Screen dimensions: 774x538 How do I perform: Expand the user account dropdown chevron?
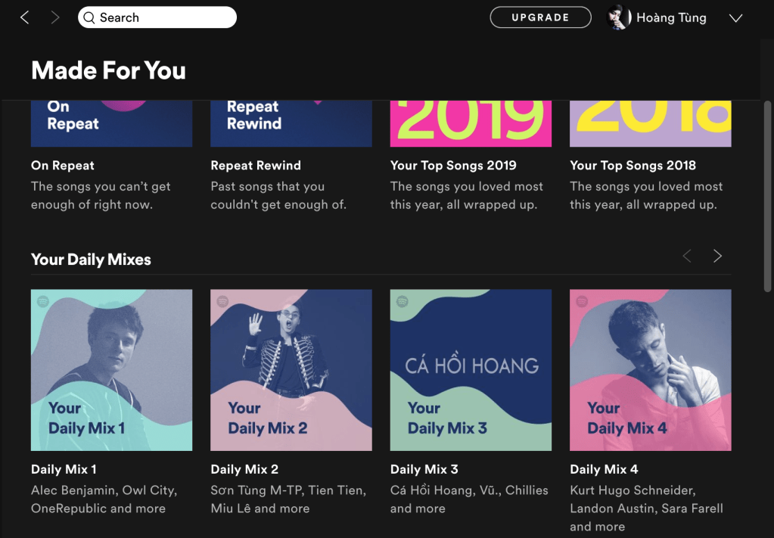click(735, 18)
